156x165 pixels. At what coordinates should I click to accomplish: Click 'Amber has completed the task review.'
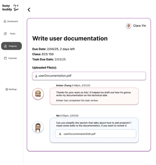(77, 100)
